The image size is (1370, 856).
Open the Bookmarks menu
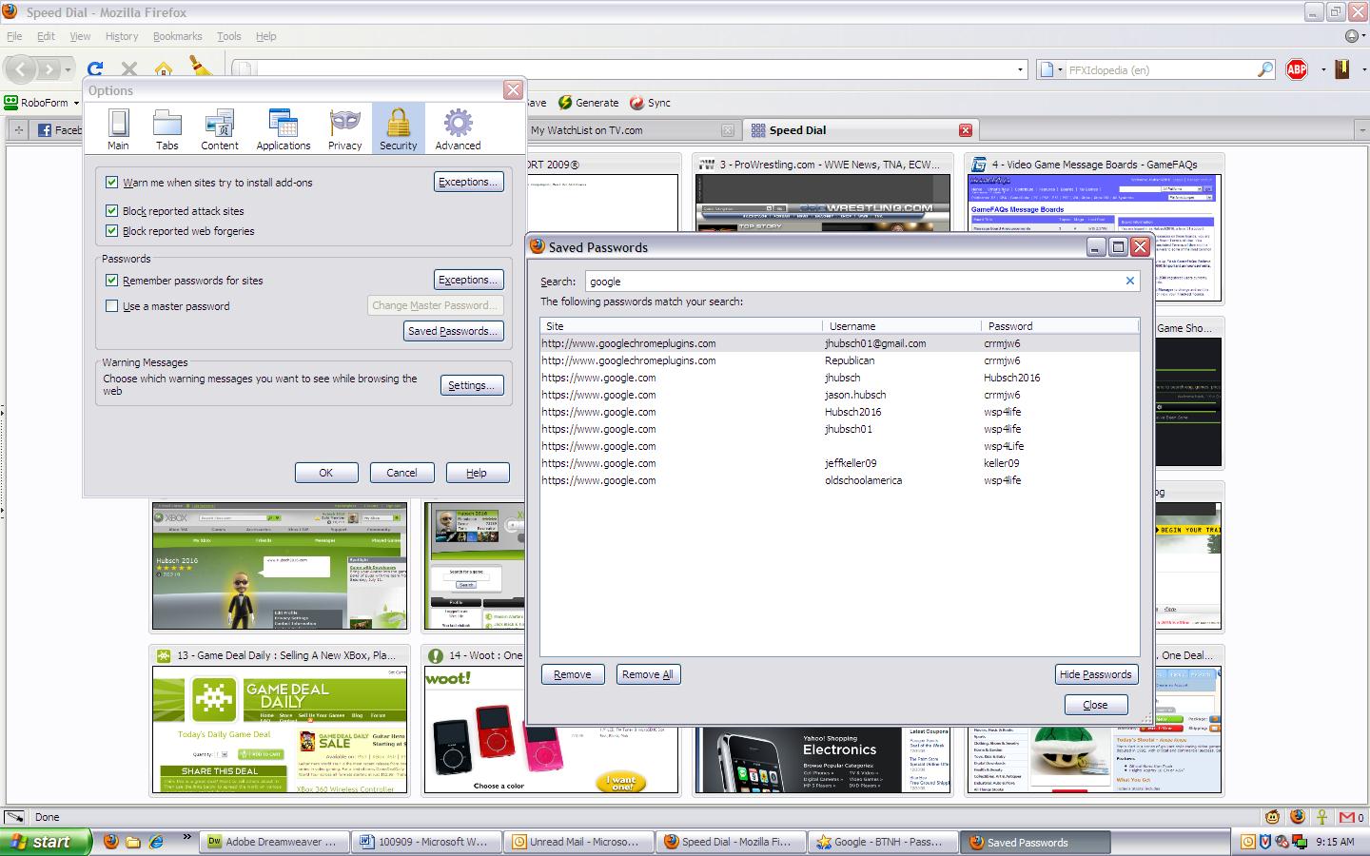pyautogui.click(x=177, y=36)
